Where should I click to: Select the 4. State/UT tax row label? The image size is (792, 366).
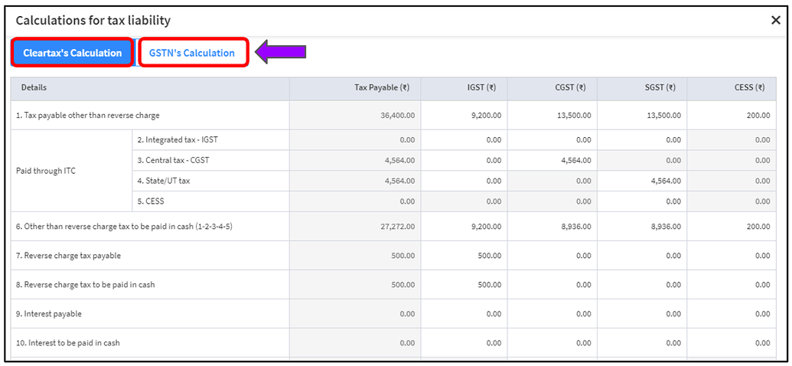(164, 181)
